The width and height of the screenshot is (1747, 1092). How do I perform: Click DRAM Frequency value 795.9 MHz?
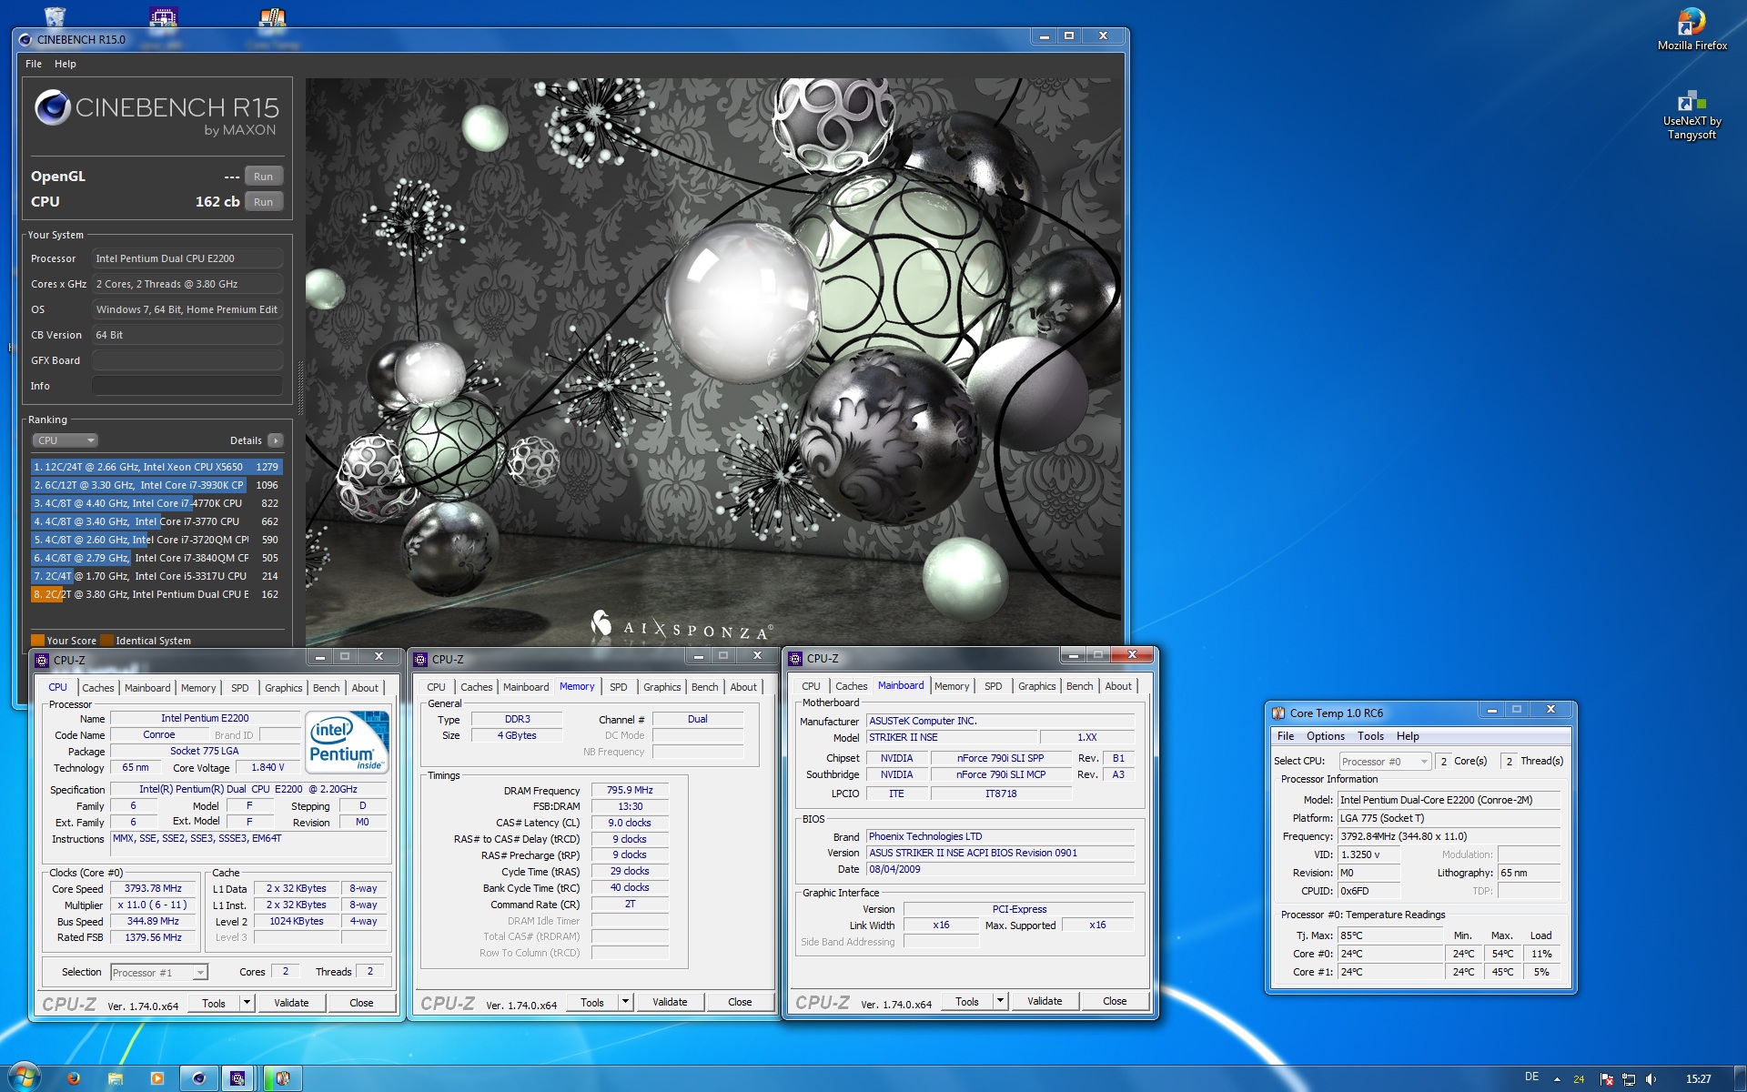coord(630,790)
